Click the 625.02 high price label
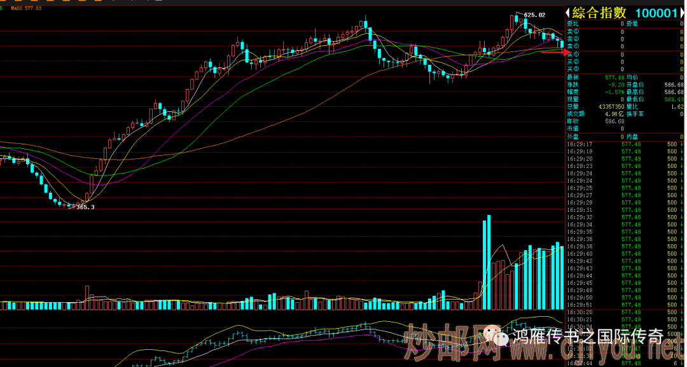 click(534, 15)
